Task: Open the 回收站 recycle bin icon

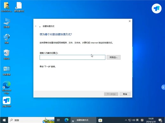Action: (7, 55)
